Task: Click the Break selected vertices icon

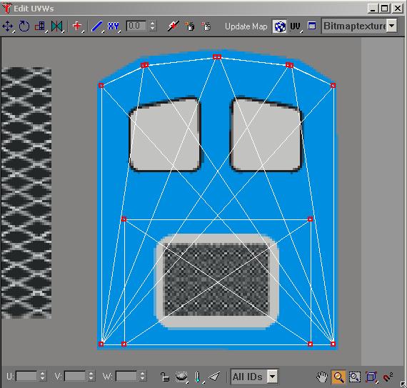Action: pos(173,26)
